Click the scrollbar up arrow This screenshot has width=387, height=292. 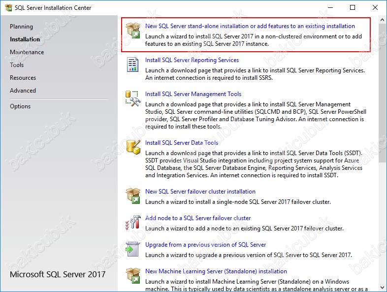(x=383, y=20)
